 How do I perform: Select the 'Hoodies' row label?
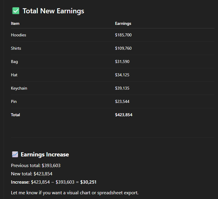point(19,35)
